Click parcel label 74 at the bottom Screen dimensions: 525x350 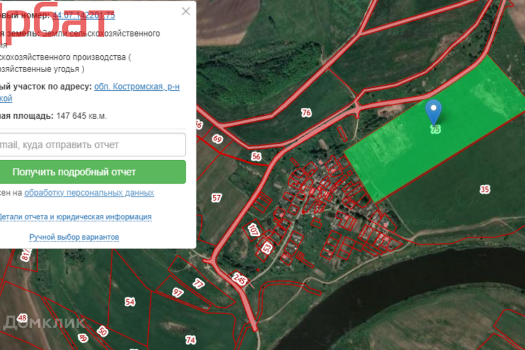point(190,340)
